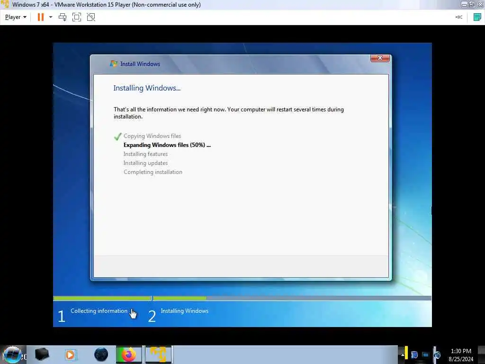Open the dark globe taskbar icon

(x=101, y=355)
